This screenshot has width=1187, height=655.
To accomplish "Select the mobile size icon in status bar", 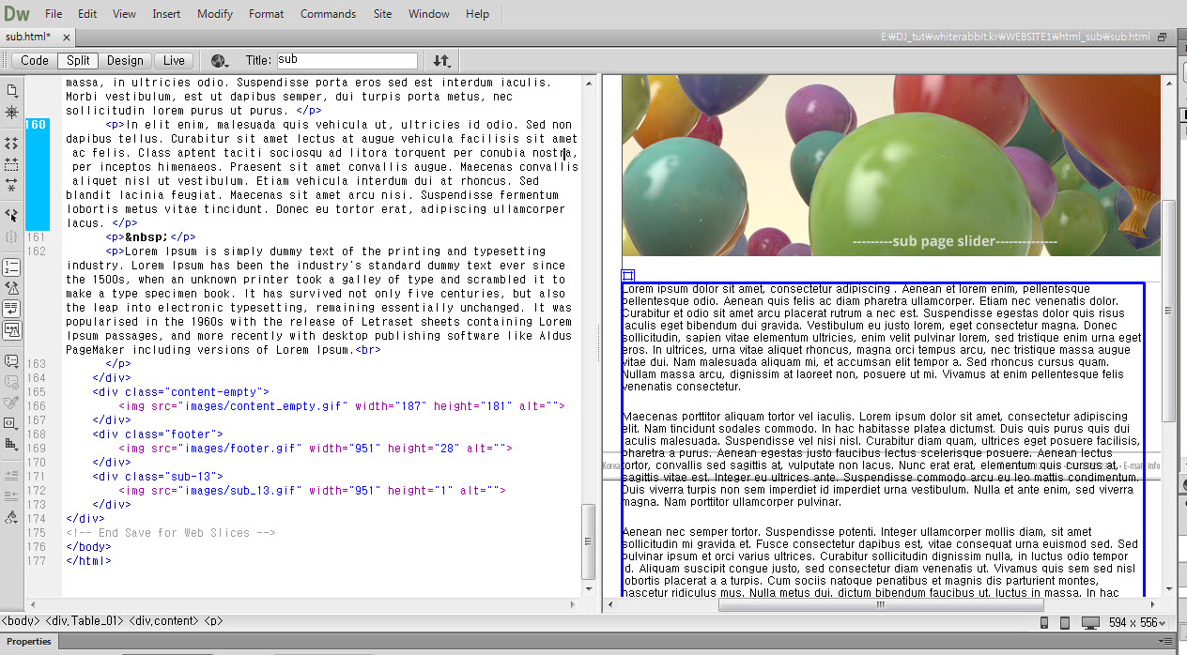I will coord(1044,622).
